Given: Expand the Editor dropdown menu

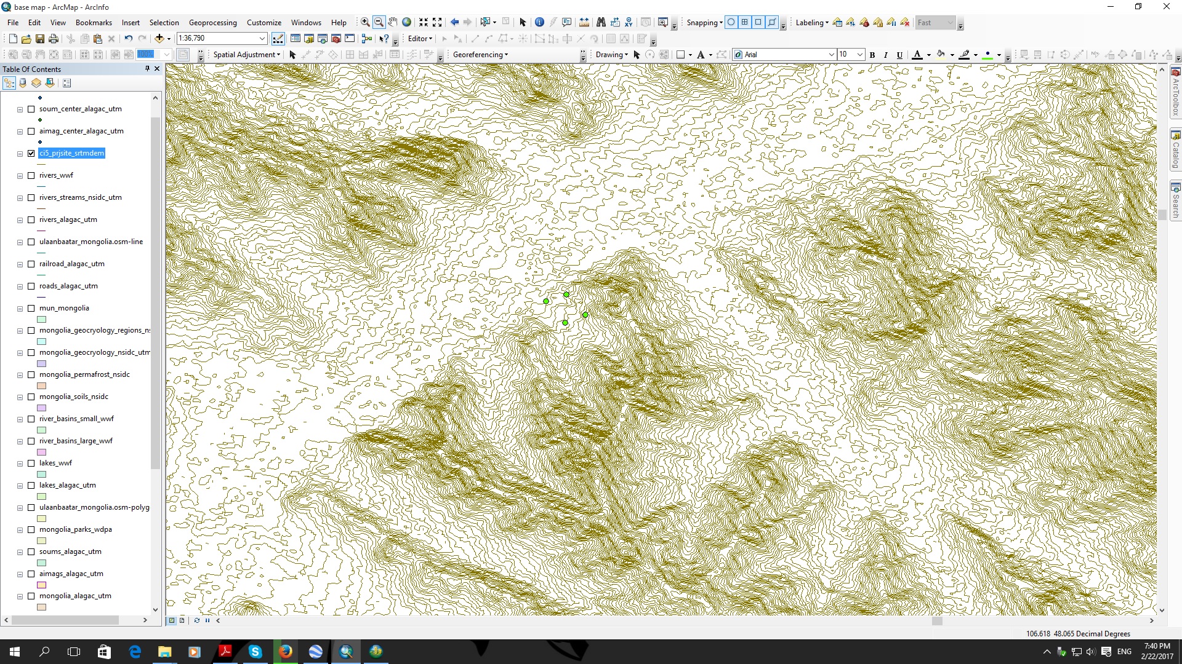Looking at the screenshot, I should tap(420, 38).
